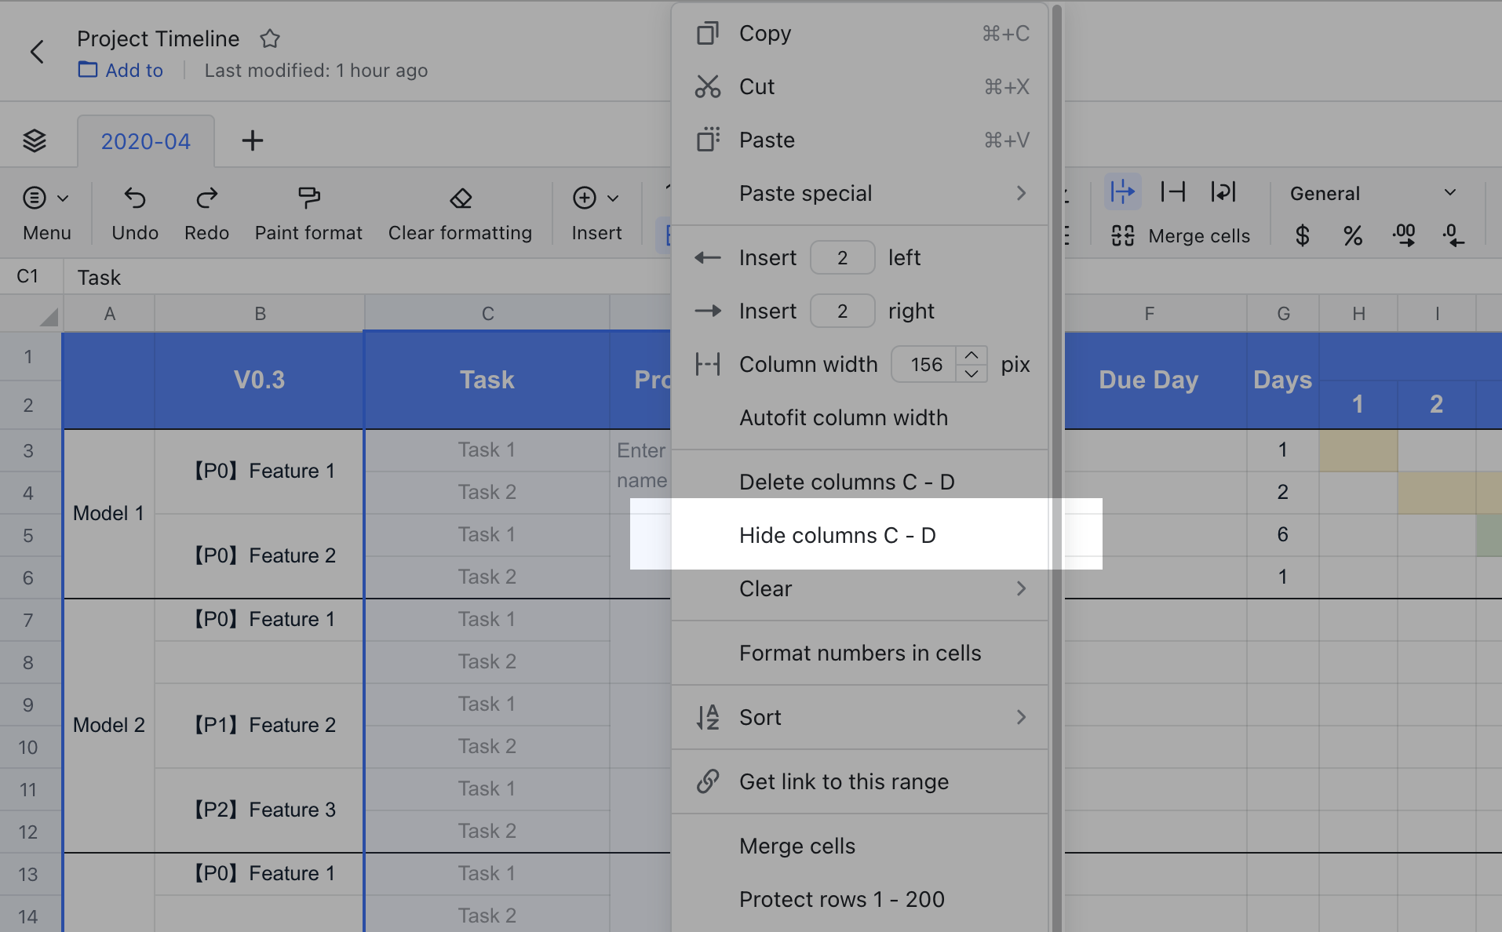
Task: Decrease decimal places
Action: [x=1453, y=235]
